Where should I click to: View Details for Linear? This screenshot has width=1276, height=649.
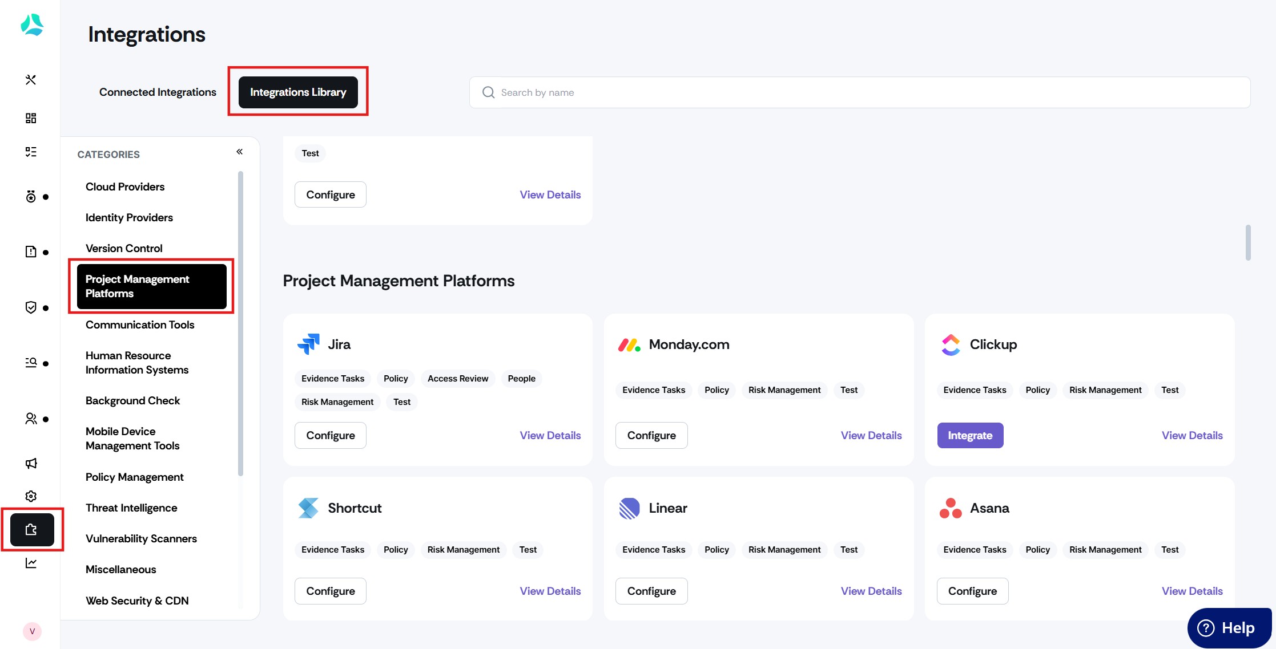tap(871, 591)
